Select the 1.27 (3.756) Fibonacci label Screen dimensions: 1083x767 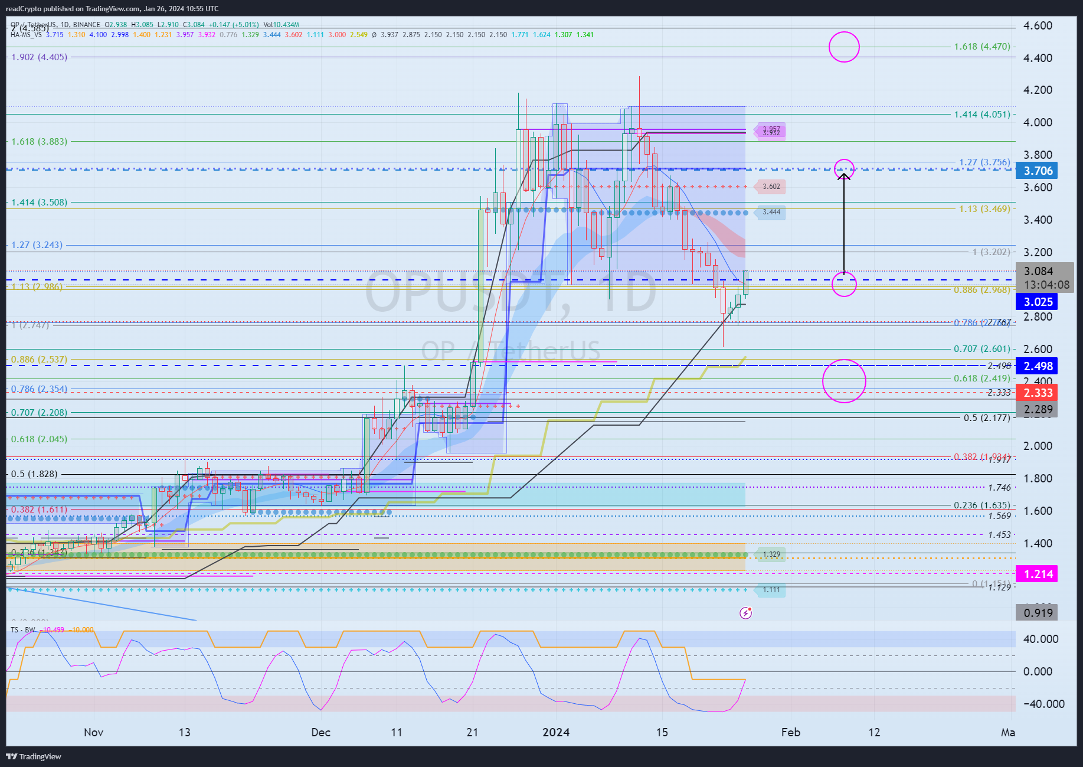(984, 162)
